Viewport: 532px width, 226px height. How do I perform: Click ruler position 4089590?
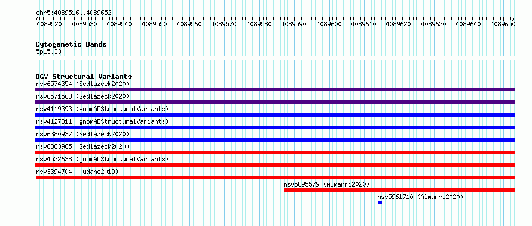[x=294, y=24]
